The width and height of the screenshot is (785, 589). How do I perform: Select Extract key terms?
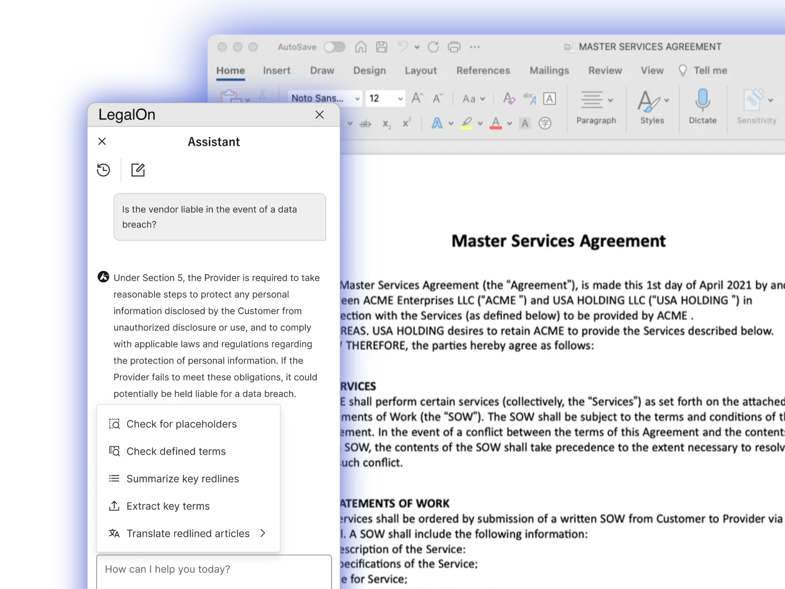point(189,506)
